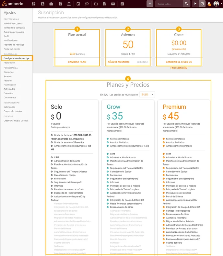The height and width of the screenshot is (256, 223).
Task: Open notifications bell icon
Action: (x=209, y=4)
